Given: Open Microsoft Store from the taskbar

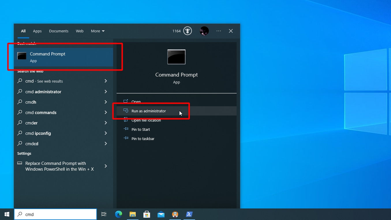Looking at the screenshot, I should click(x=147, y=214).
